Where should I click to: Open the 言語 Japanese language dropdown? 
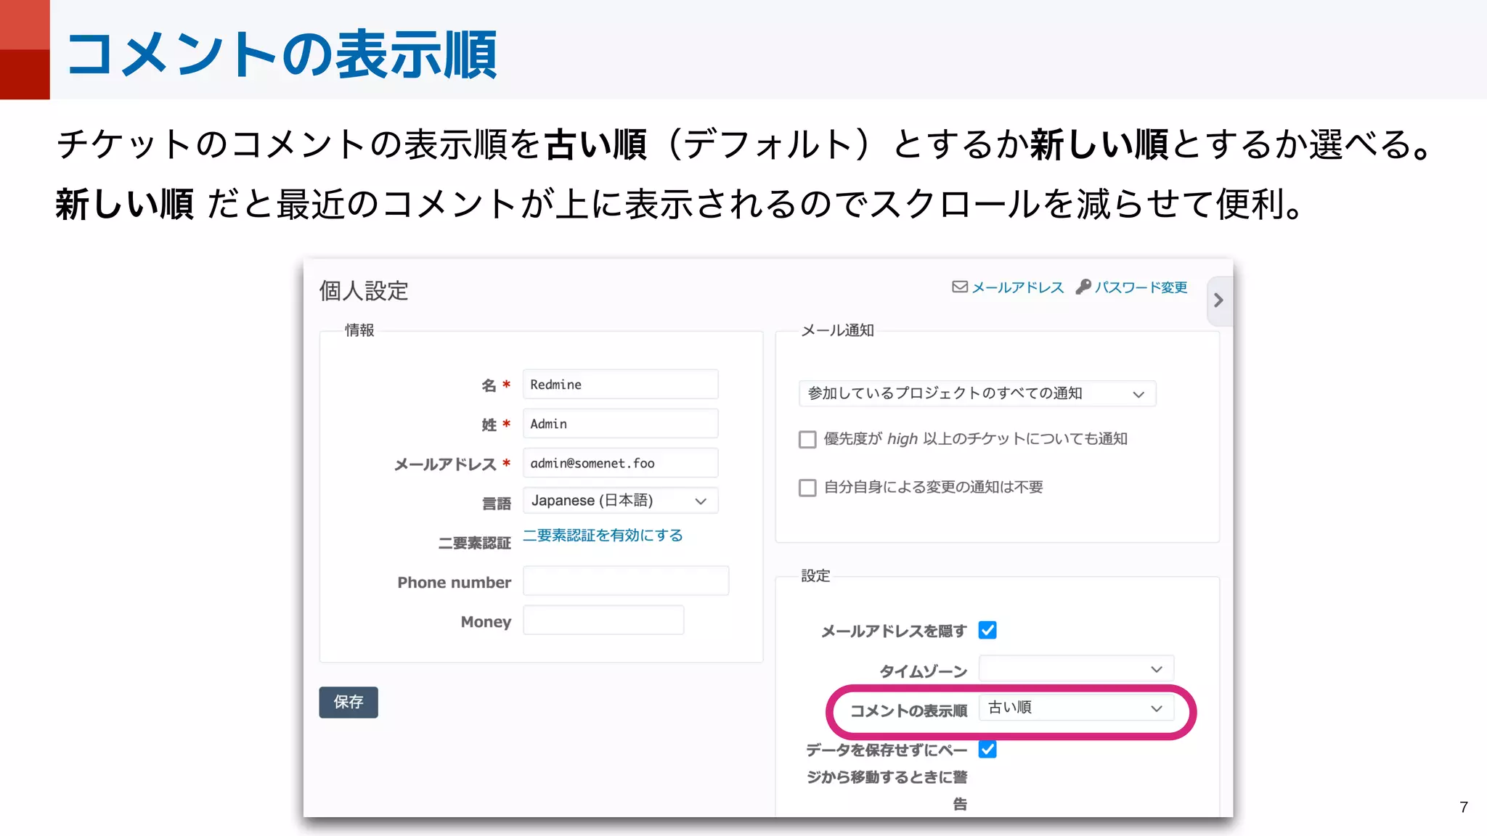(x=620, y=501)
